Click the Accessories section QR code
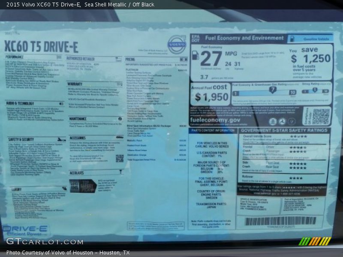The height and width of the screenshot is (257, 343). [x=120, y=158]
